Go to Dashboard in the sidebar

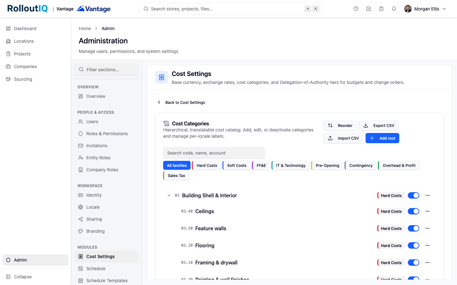(x=36, y=28)
